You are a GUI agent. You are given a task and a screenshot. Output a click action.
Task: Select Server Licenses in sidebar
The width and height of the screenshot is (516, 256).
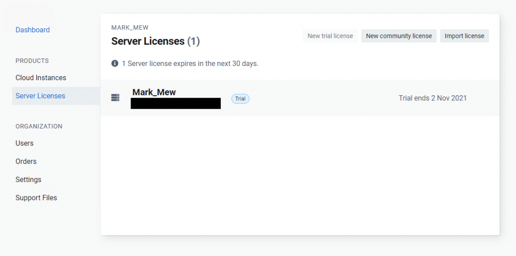click(56, 96)
